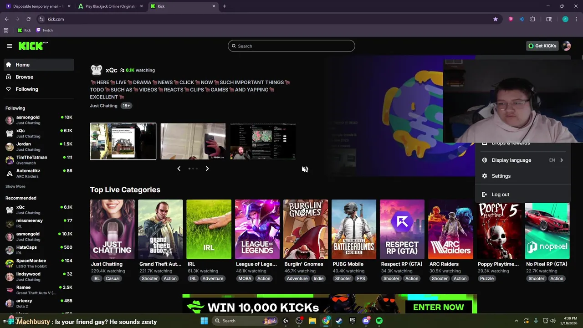Click the Kick search field
This screenshot has height=328, width=583.
coord(291,46)
